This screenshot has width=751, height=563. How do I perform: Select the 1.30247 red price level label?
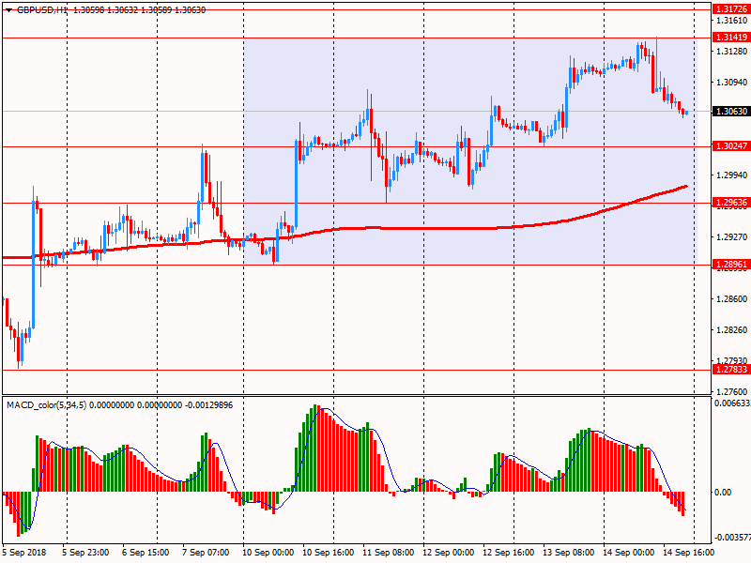(x=731, y=146)
